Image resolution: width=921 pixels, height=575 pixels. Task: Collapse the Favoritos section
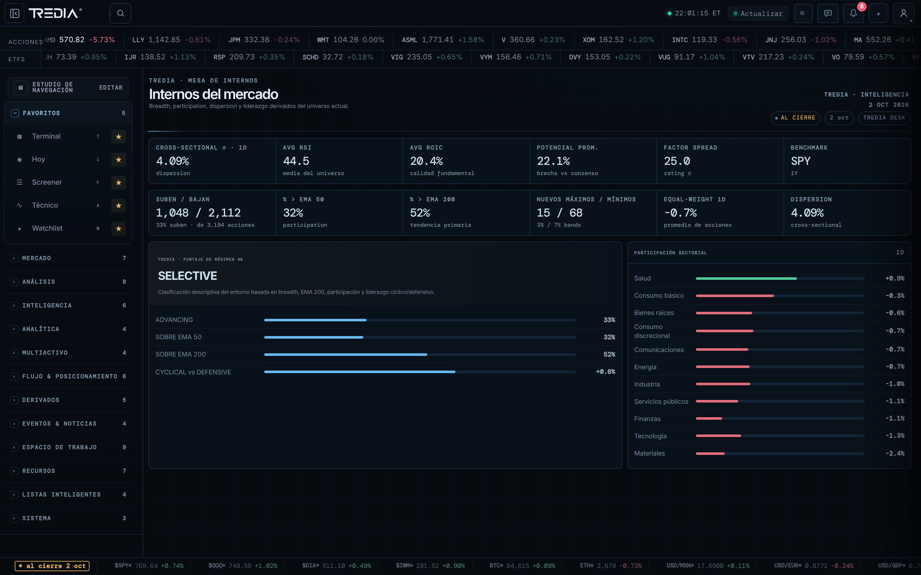[68, 113]
